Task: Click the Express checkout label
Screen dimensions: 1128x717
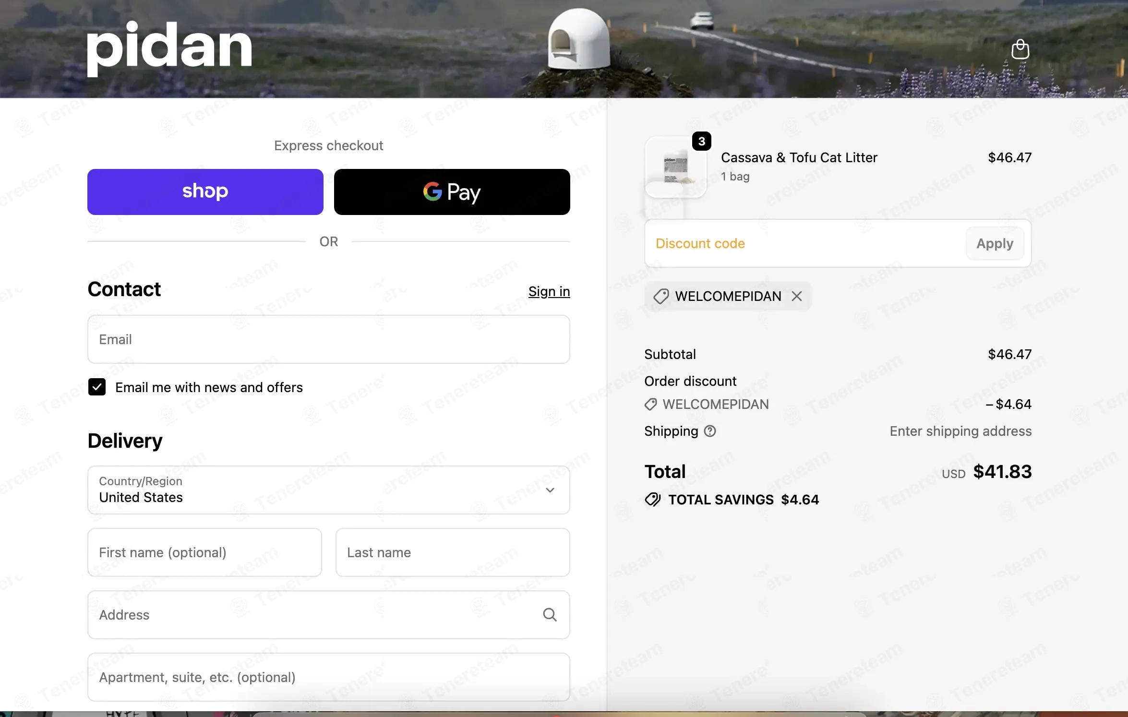Action: coord(329,145)
